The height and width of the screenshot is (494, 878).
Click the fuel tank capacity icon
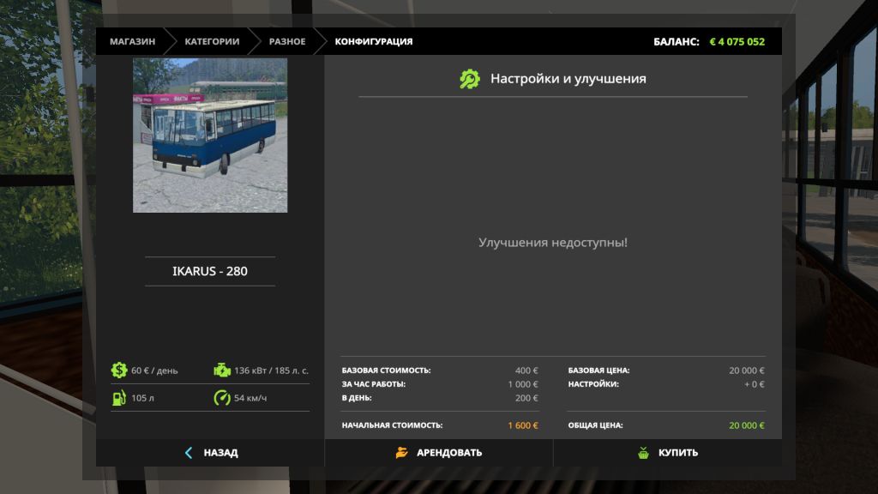click(118, 398)
